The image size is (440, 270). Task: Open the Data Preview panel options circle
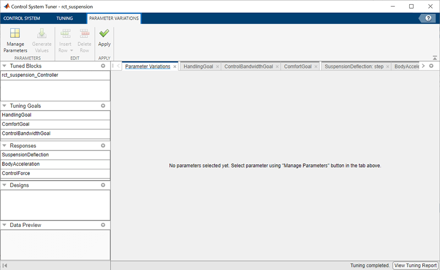pos(103,225)
